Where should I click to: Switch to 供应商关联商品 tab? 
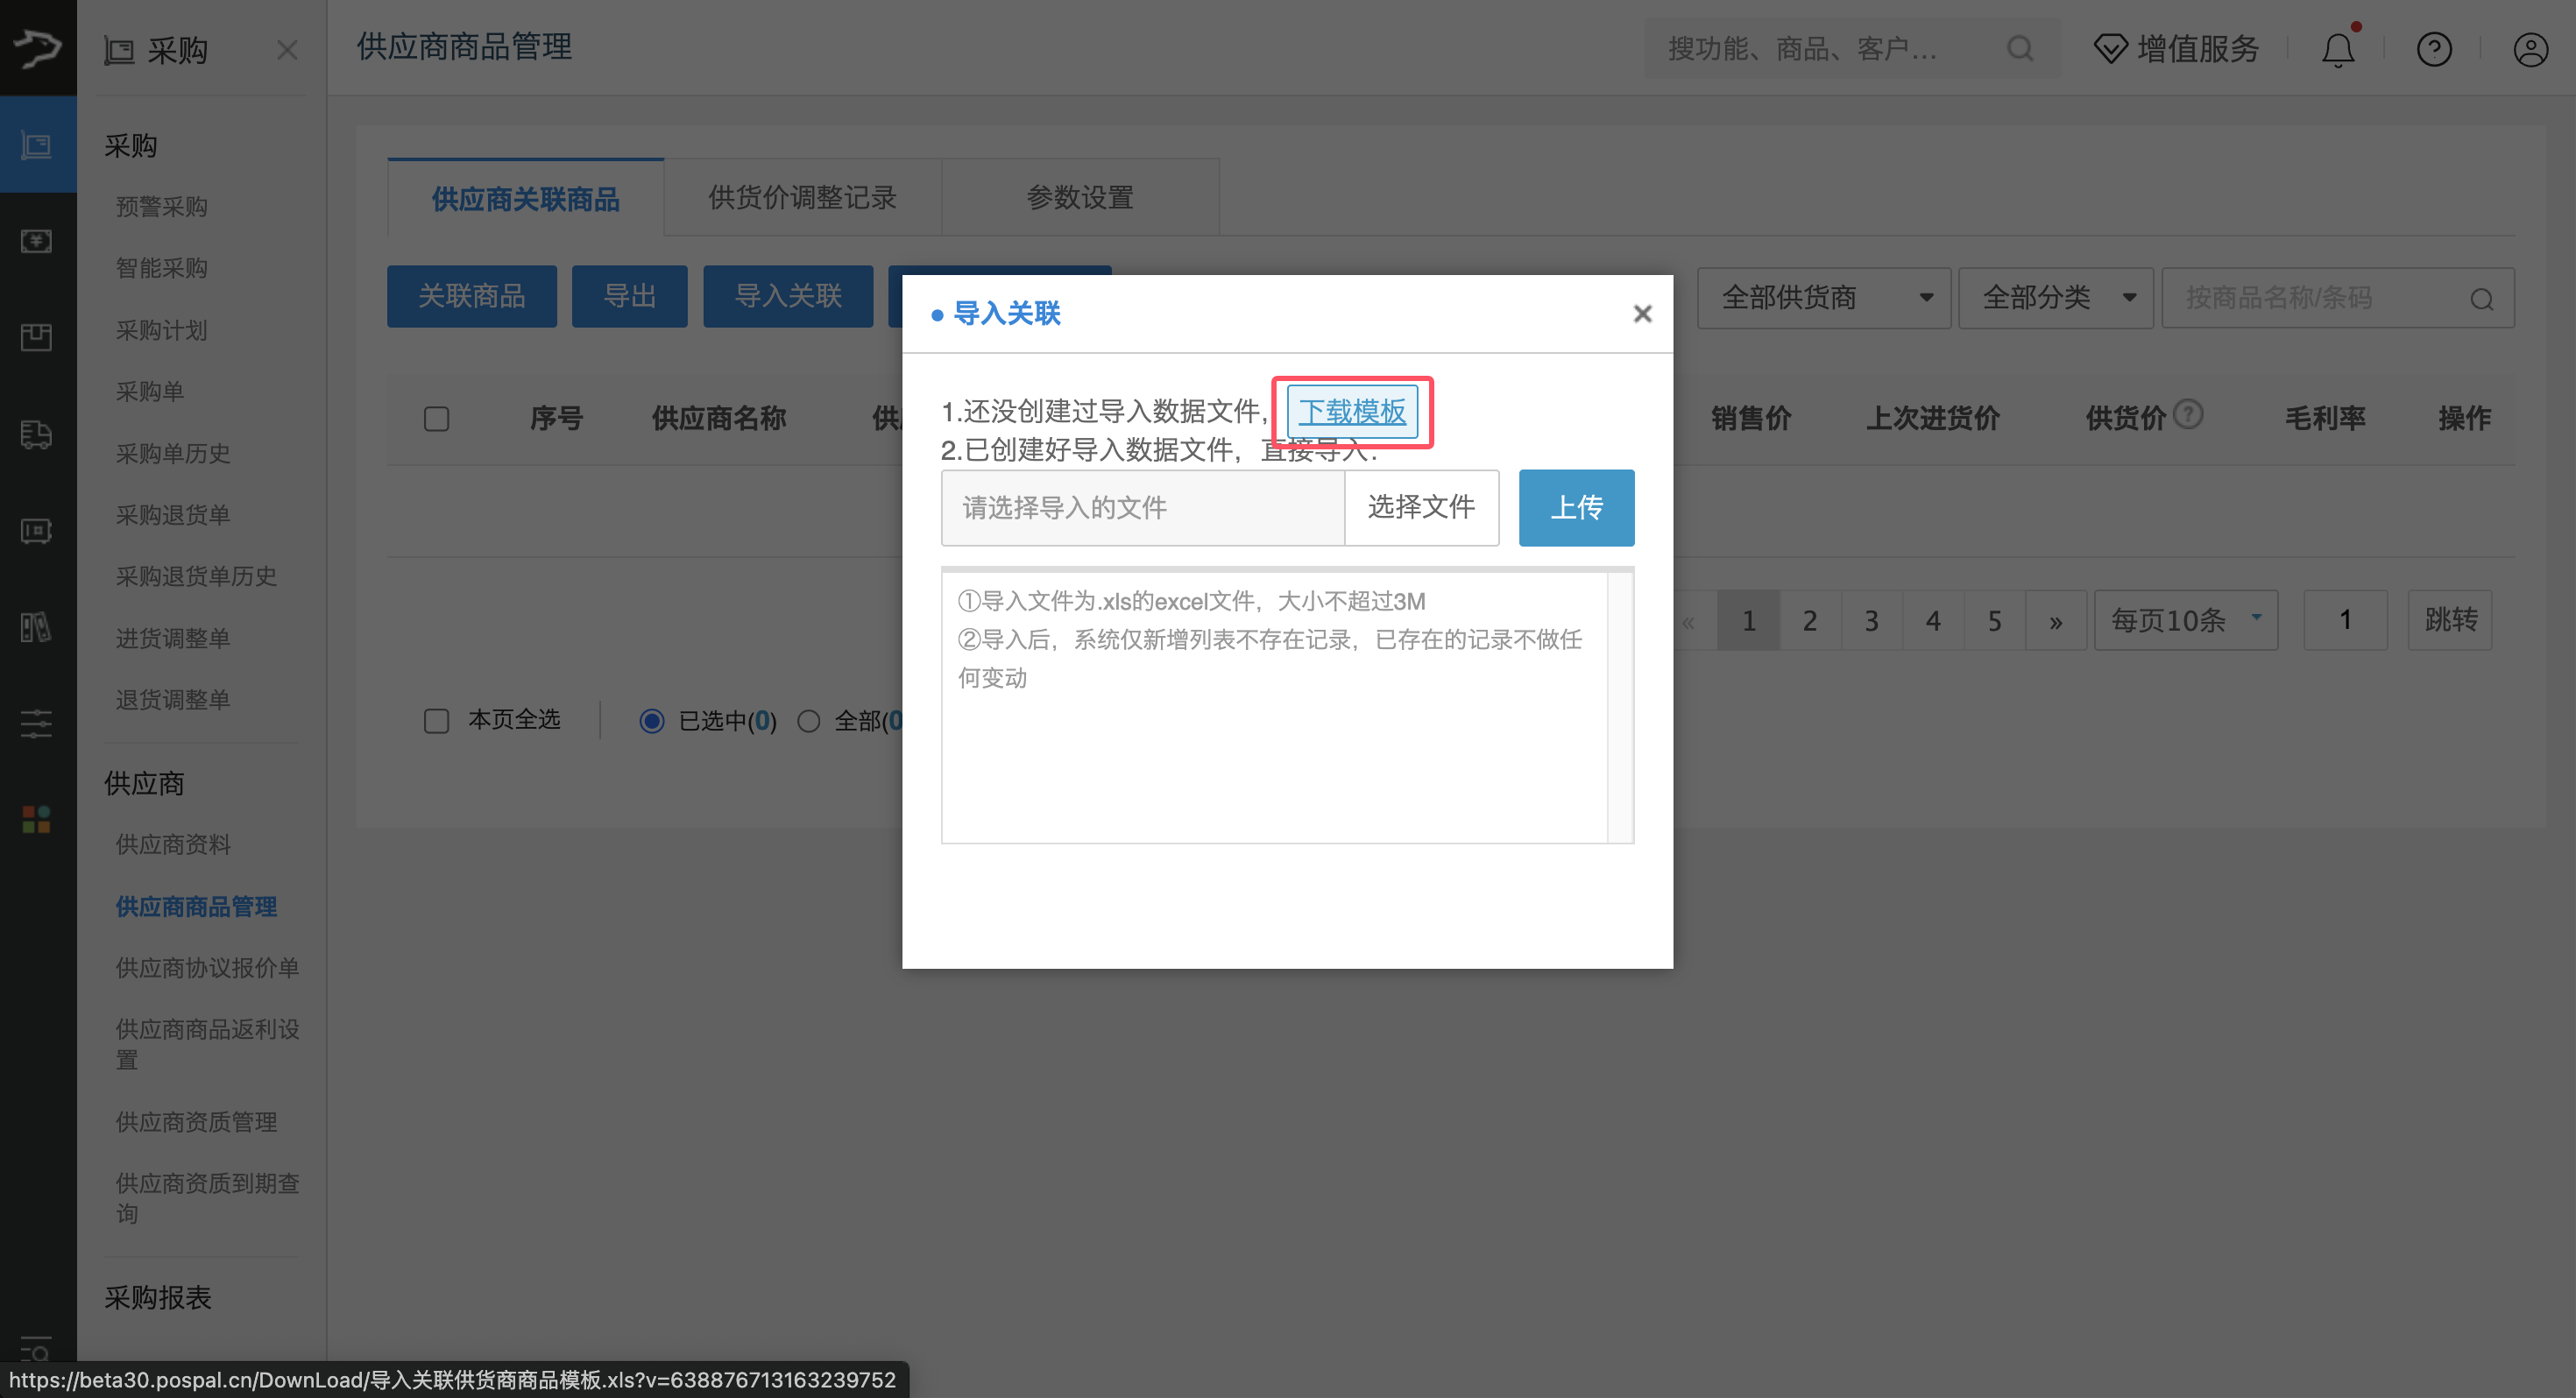pos(526,198)
